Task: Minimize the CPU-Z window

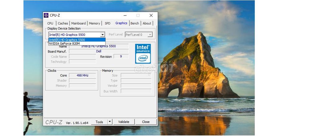Action: (125, 15)
